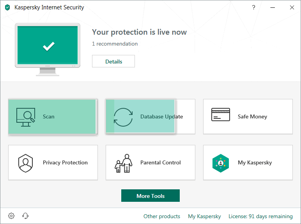Image resolution: width=301 pixels, height=224 pixels.
Task: Click the My Kaspersky hexagon icon
Action: click(x=221, y=163)
